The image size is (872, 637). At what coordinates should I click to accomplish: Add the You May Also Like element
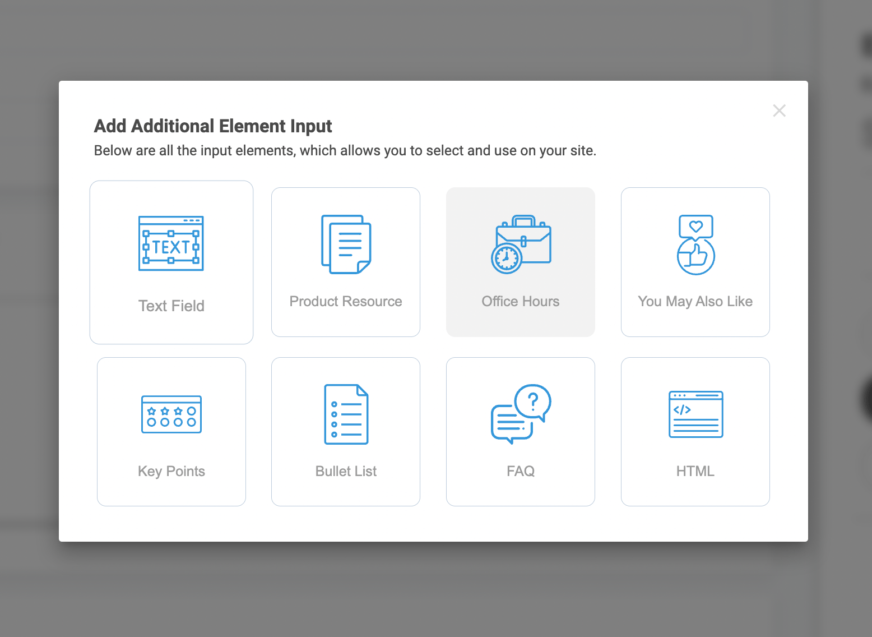(x=695, y=262)
